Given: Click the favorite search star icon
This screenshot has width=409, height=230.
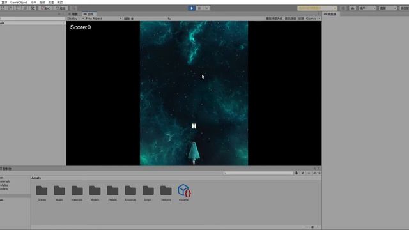Looking at the screenshot, I should (x=309, y=173).
